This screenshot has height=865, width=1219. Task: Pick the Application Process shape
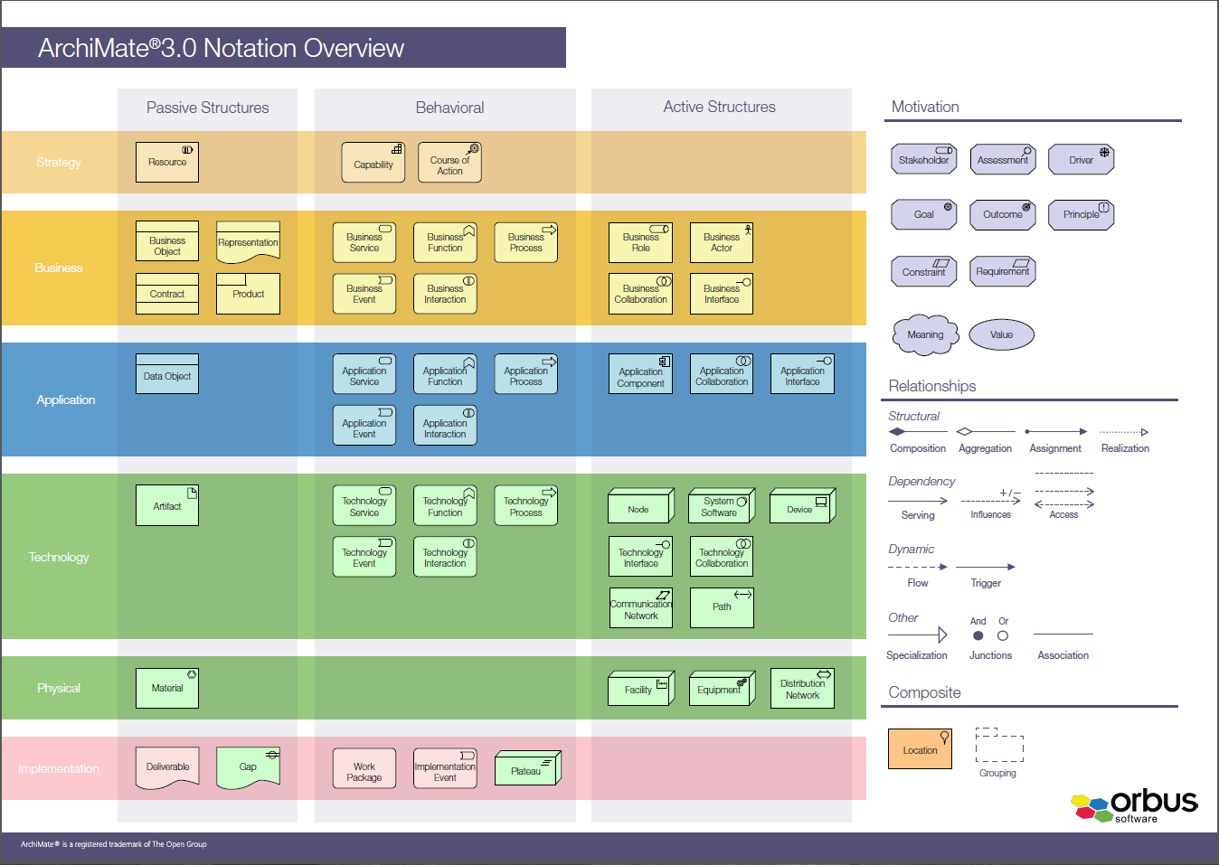click(x=526, y=374)
